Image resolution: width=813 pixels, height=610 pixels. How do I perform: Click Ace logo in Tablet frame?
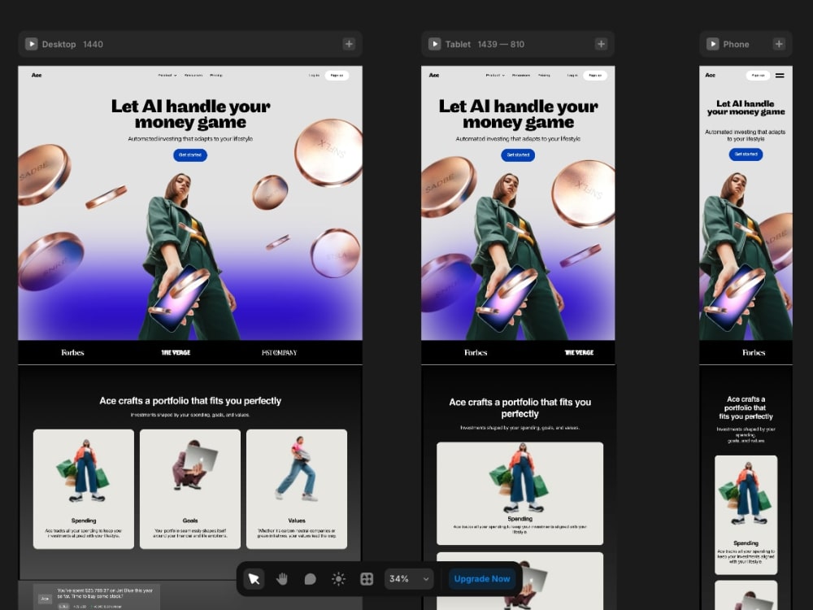click(x=434, y=75)
